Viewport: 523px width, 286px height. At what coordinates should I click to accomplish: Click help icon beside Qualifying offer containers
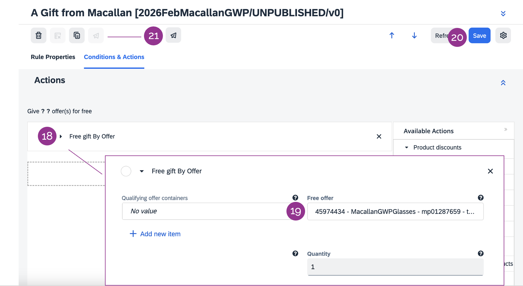(295, 198)
